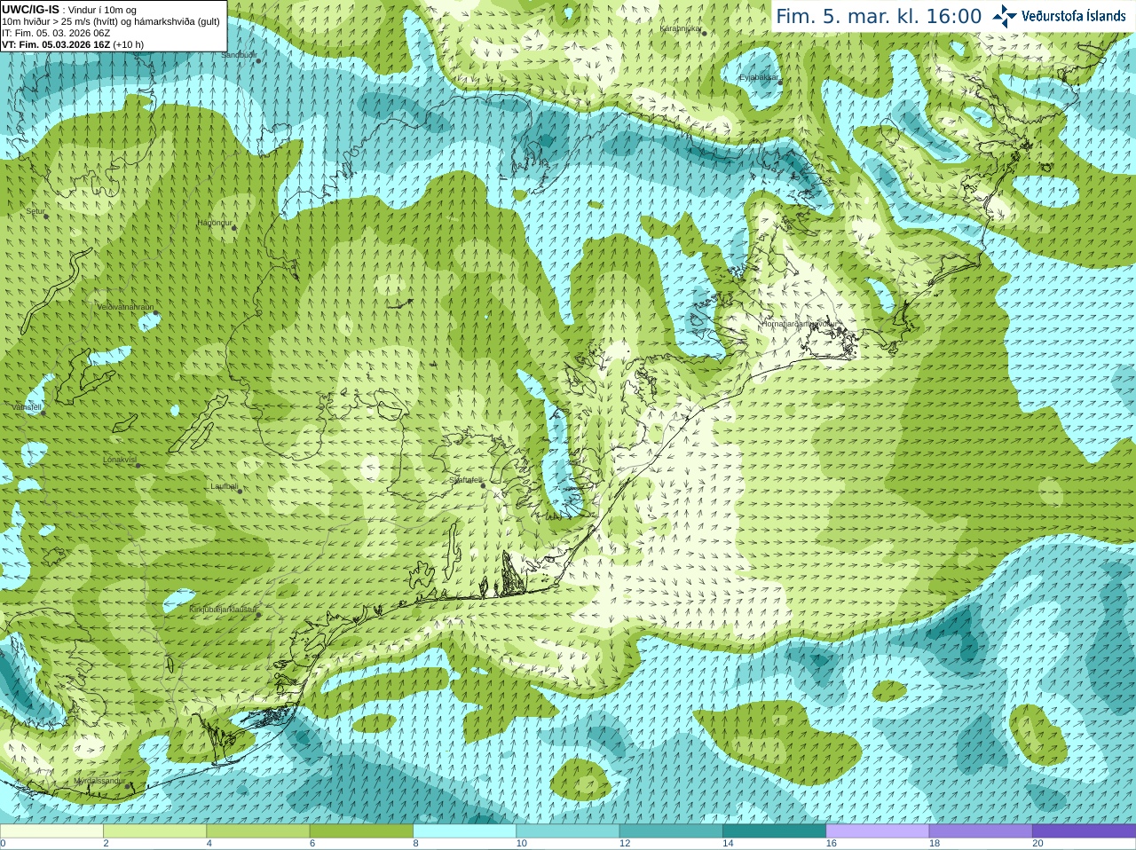The image size is (1136, 850).
Task: Click the '10m hviður > 25 m/s' description line
Action: click(111, 21)
